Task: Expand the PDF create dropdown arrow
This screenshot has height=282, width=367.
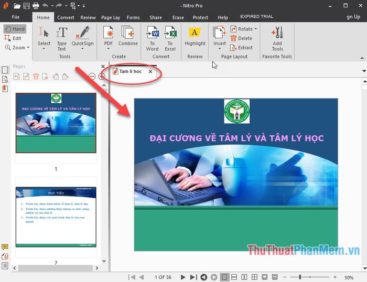Action: (109, 49)
